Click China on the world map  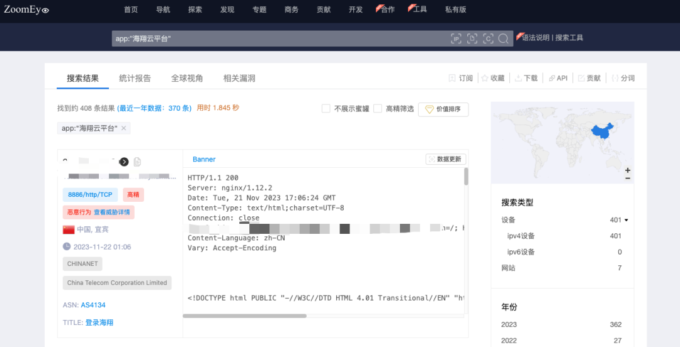click(x=603, y=131)
